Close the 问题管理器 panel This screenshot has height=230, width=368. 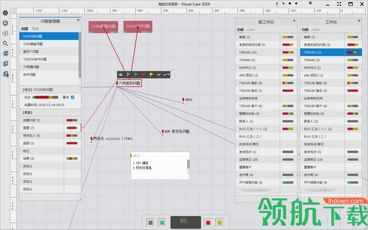point(79,20)
